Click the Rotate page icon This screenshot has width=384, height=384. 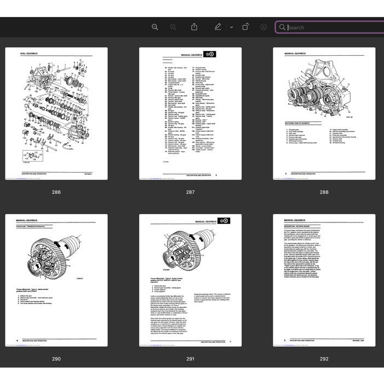[x=245, y=27]
